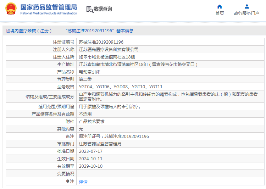Click the 电动牵引床 product name cell
Image resolution: width=266 pixels, height=189 pixels.
coord(171,72)
